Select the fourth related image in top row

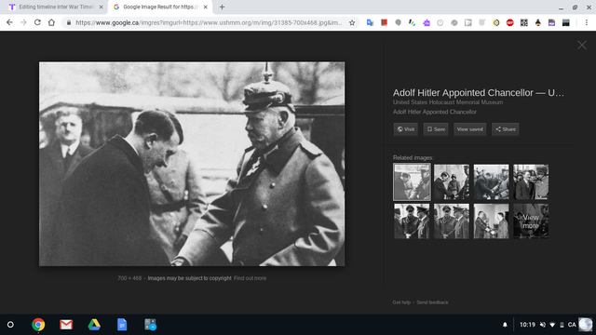pyautogui.click(x=531, y=181)
